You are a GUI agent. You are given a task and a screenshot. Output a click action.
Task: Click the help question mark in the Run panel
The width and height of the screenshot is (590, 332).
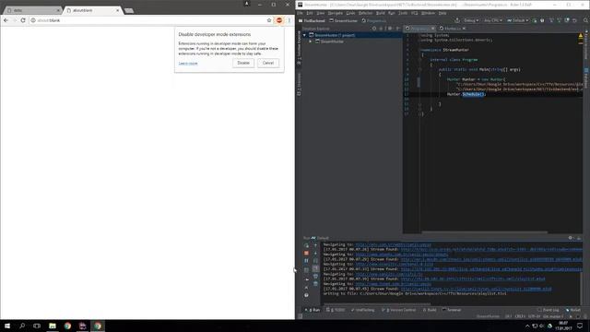[306, 295]
